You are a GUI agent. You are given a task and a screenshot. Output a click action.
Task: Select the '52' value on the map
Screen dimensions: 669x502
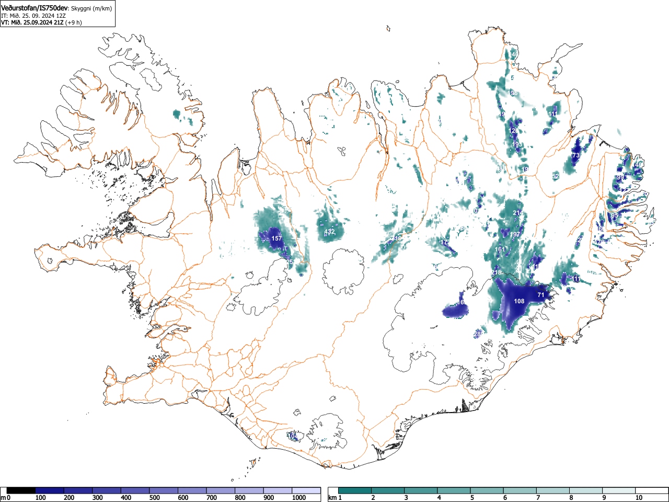(x=556, y=177)
